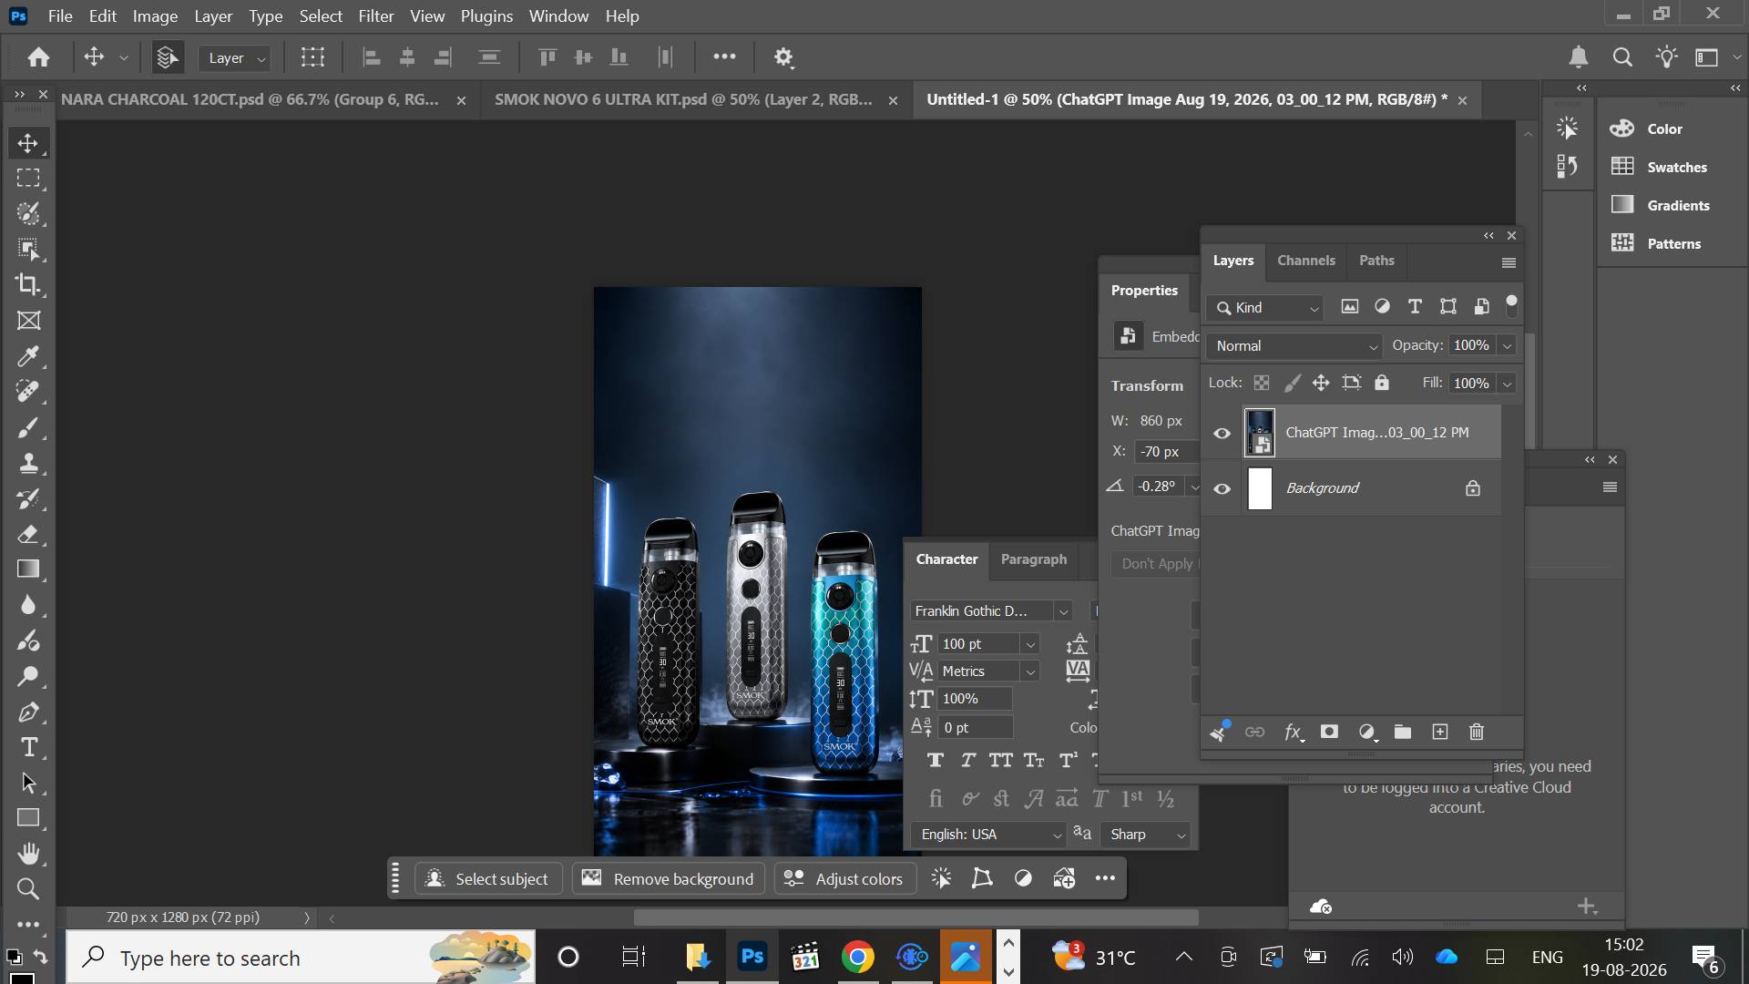The height and width of the screenshot is (984, 1749).
Task: Hide the ChatGPT Image layer
Action: pos(1222,433)
